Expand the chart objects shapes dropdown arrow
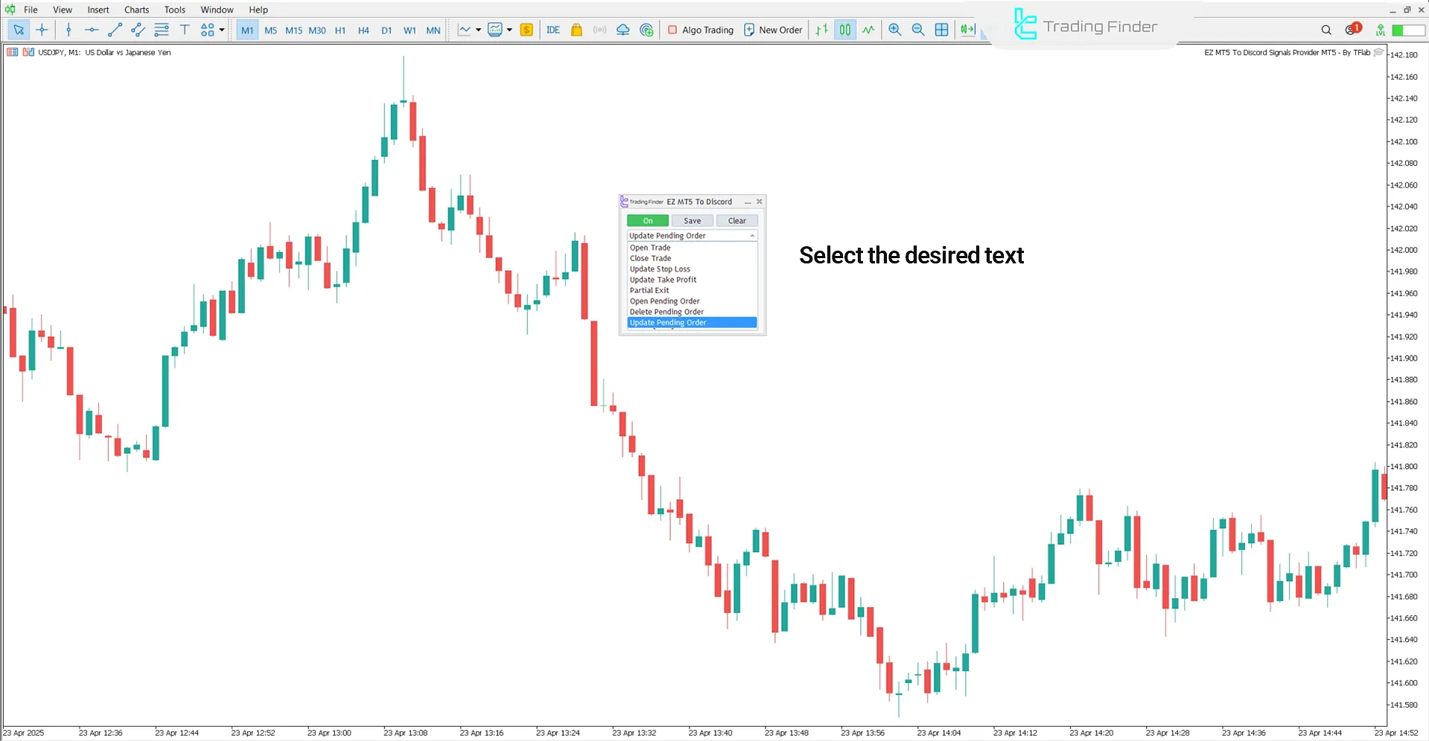Viewport: 1429px width, 741px height. 222,30
